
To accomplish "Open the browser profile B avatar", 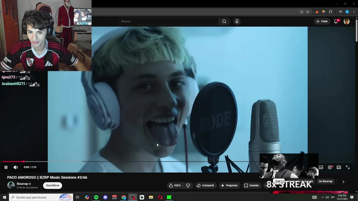I will pos(347,12).
